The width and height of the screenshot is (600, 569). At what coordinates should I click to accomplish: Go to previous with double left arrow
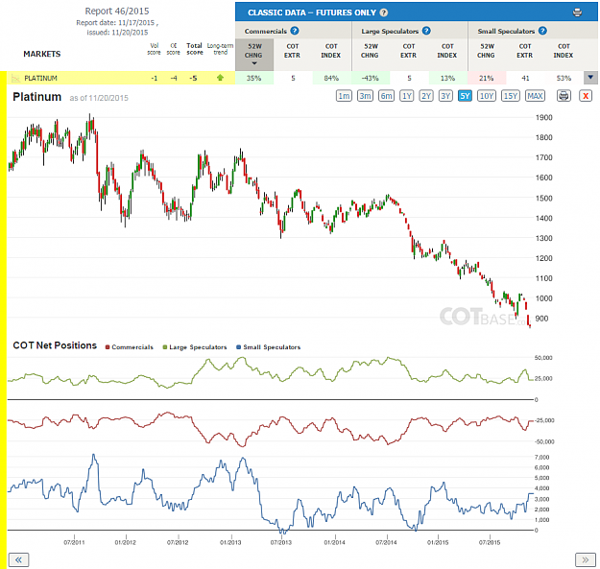click(x=18, y=559)
